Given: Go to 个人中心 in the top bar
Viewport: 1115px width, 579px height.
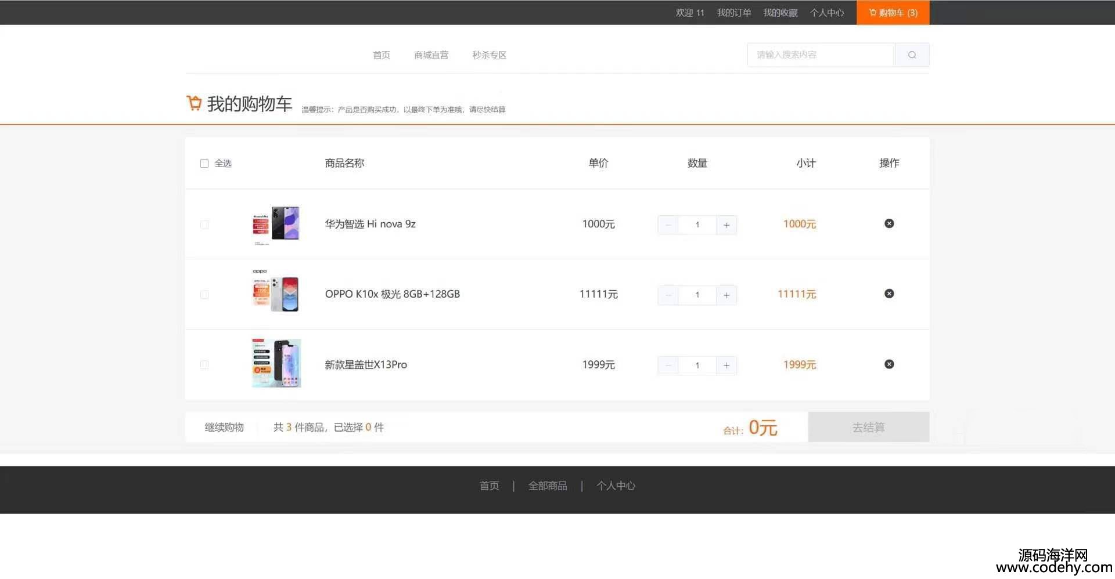Looking at the screenshot, I should tap(827, 13).
